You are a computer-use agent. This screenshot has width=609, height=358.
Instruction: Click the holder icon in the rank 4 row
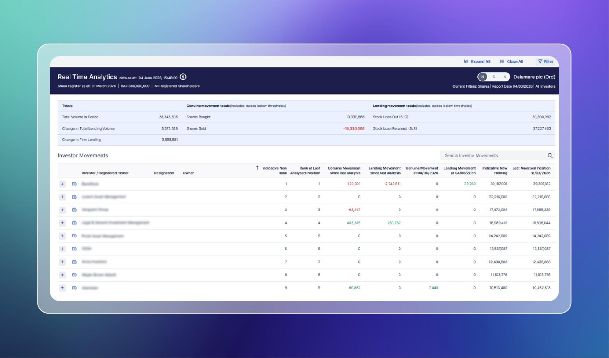tap(74, 223)
